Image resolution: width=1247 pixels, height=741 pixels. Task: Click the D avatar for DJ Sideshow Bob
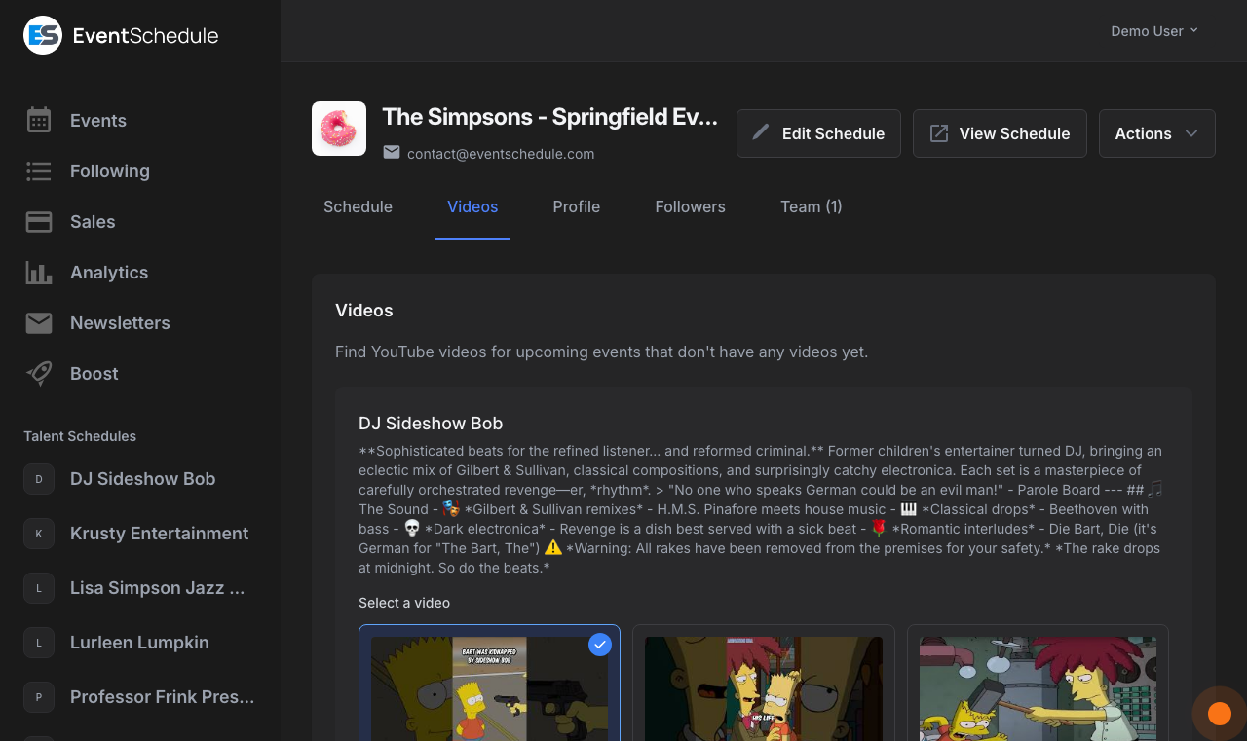[39, 479]
